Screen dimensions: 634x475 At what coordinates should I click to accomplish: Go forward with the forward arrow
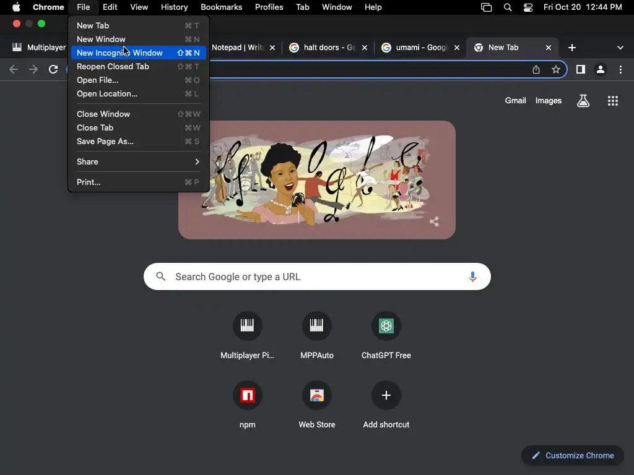pyautogui.click(x=33, y=69)
